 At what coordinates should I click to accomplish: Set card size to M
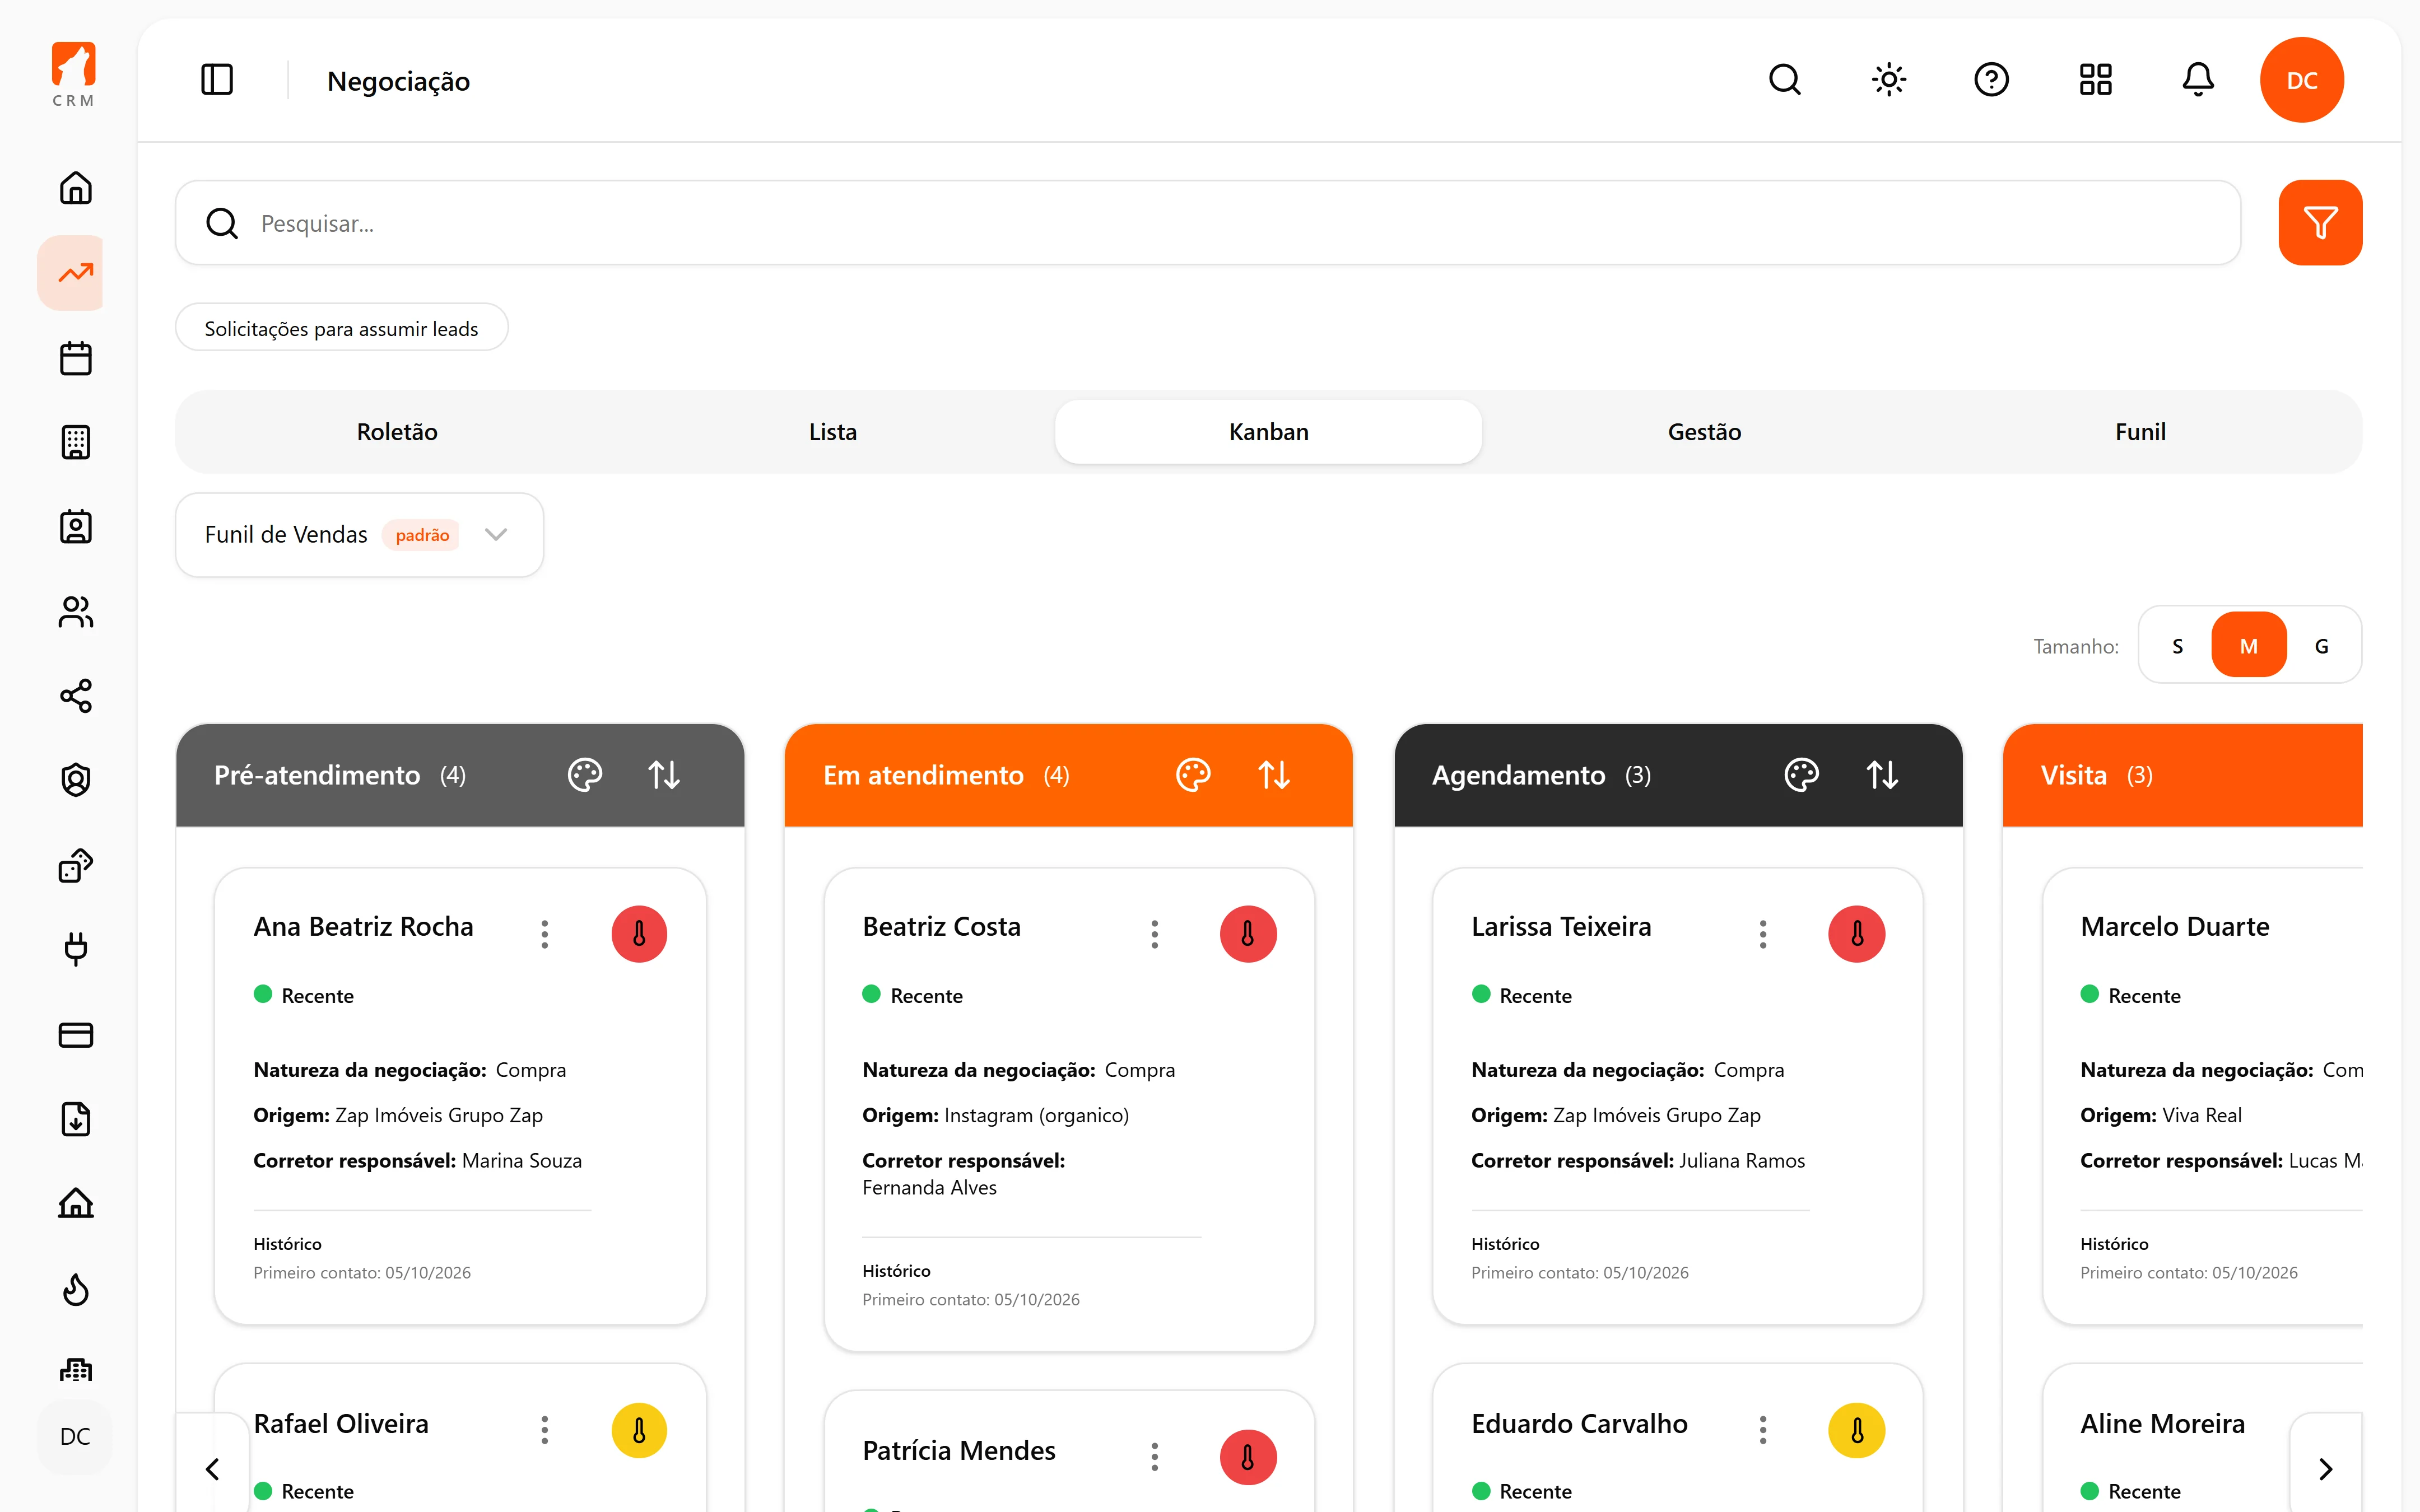[2249, 646]
